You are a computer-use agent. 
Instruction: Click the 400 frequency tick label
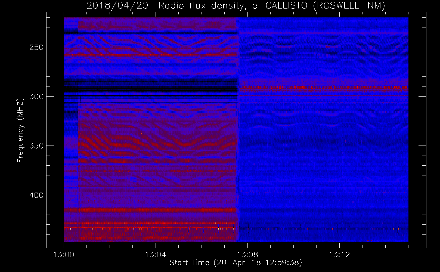point(36,195)
